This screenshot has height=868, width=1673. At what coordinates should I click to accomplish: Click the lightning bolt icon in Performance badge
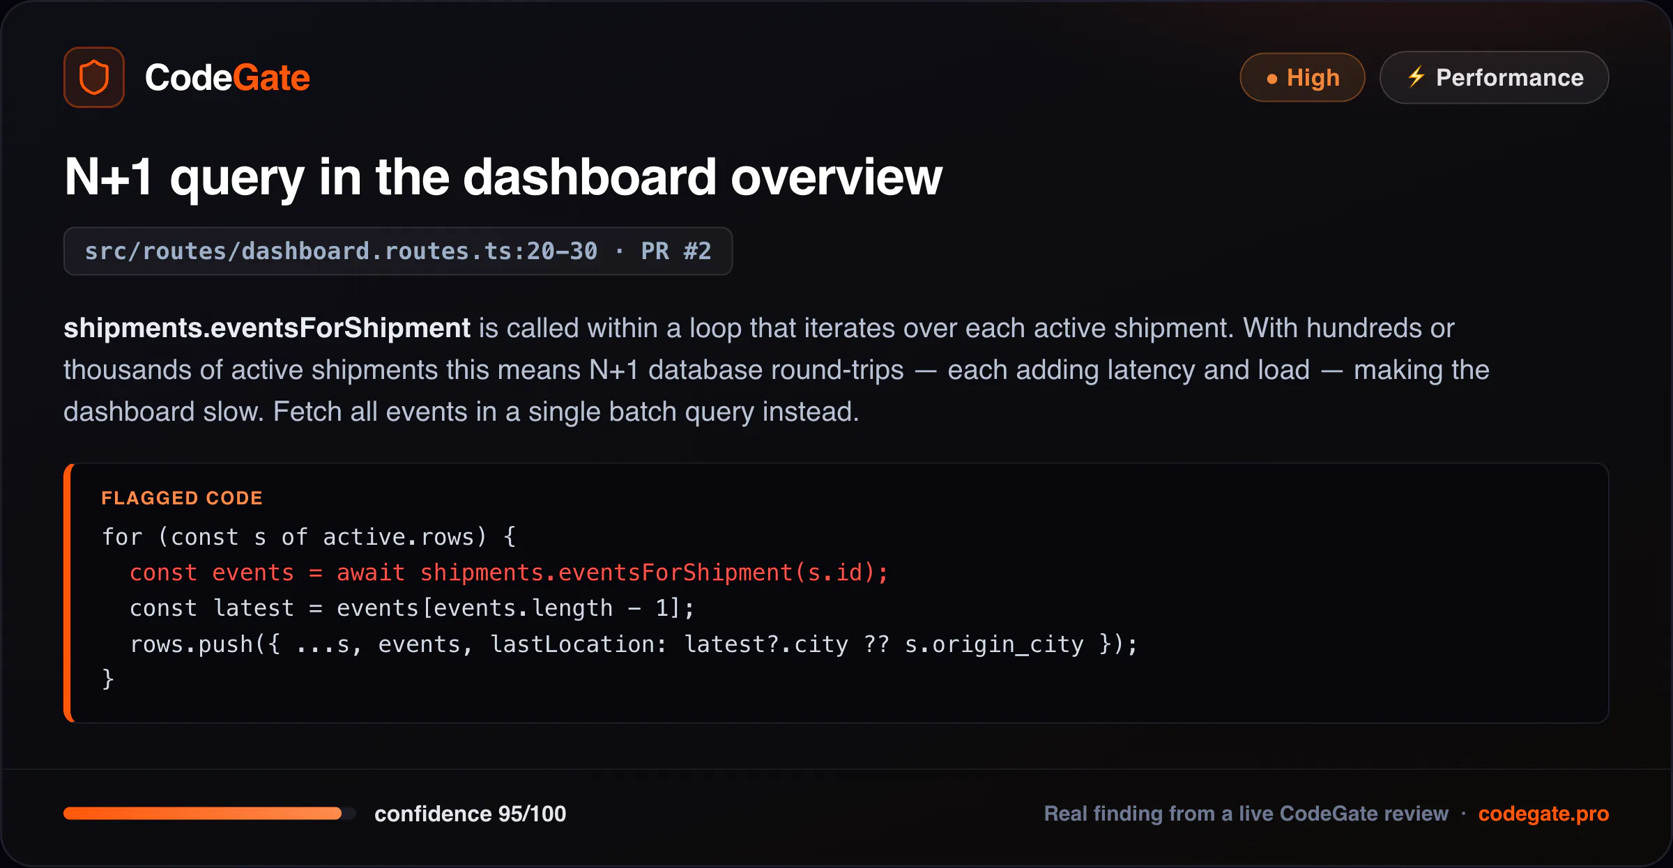(x=1415, y=77)
